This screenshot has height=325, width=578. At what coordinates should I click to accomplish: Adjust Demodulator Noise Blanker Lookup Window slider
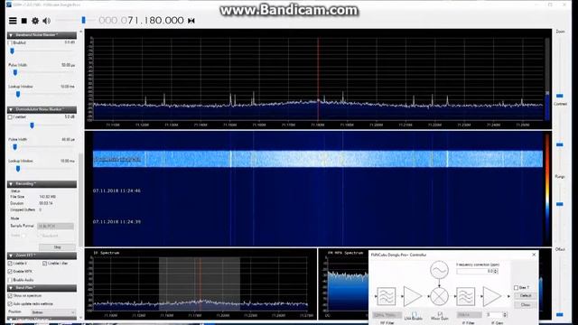pos(18,169)
